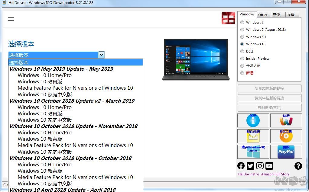Click the PayPal 捐款 donation icon
The height and width of the screenshot is (192, 309).
[x=286, y=152]
